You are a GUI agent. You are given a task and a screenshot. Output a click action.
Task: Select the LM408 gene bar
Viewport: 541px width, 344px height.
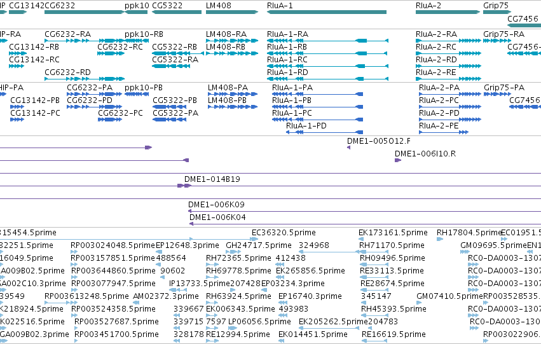point(232,12)
